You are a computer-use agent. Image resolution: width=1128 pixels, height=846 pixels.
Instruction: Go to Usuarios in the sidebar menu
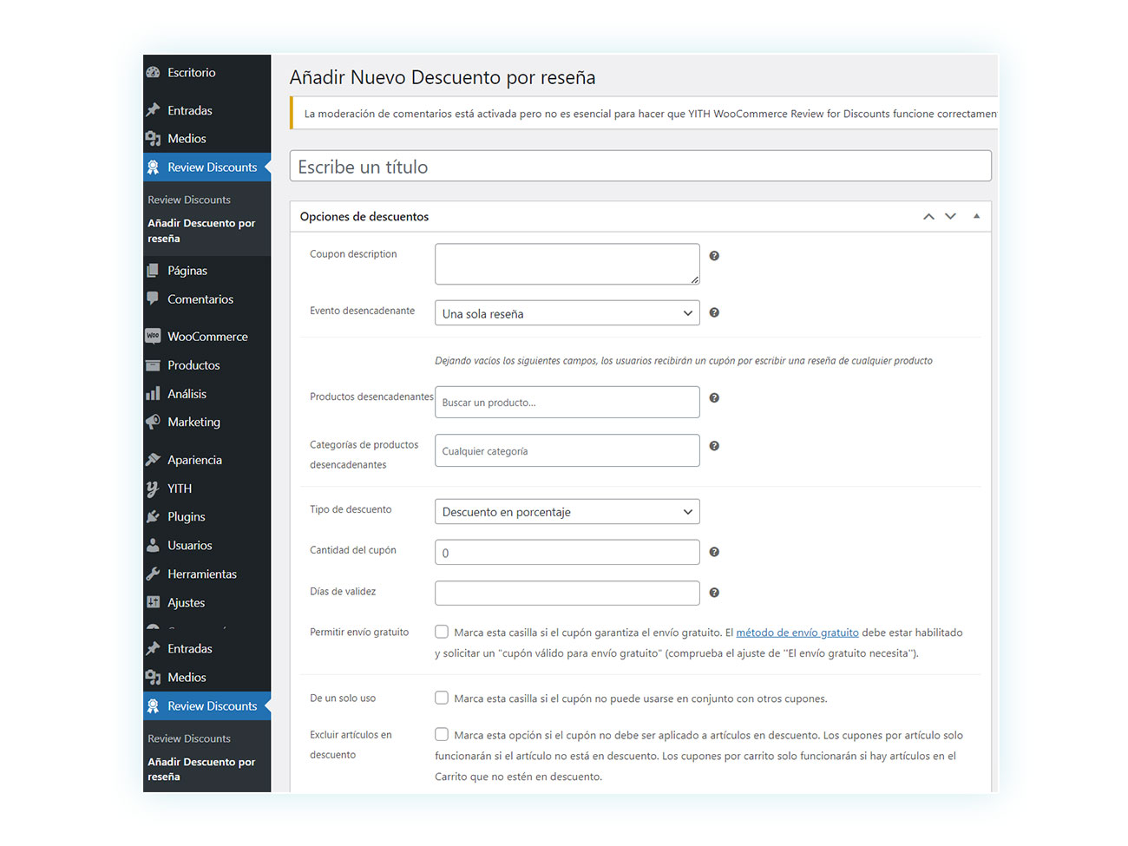tap(190, 545)
